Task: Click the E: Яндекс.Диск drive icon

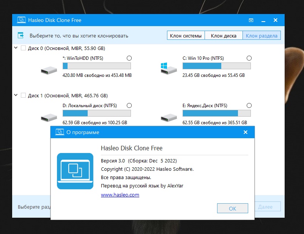Action: tap(169, 118)
